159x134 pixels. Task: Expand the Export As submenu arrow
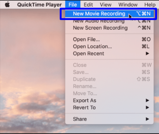click(147, 100)
